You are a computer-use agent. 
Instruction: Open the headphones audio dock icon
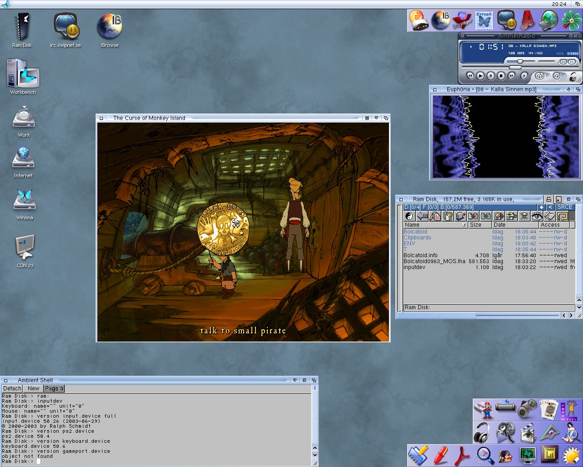click(482, 432)
